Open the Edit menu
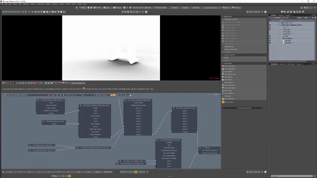Viewport: 317px width, 178px height. [6, 4]
